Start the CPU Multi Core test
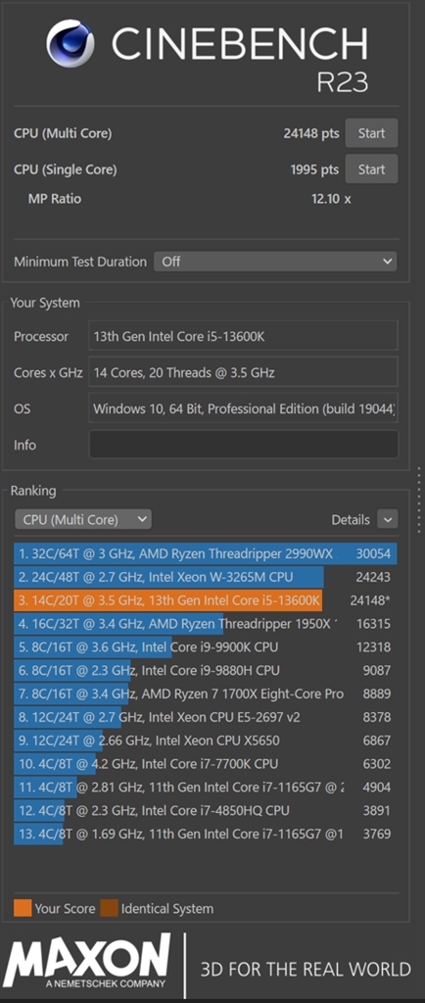This screenshot has height=1003, width=425. pyautogui.click(x=371, y=133)
